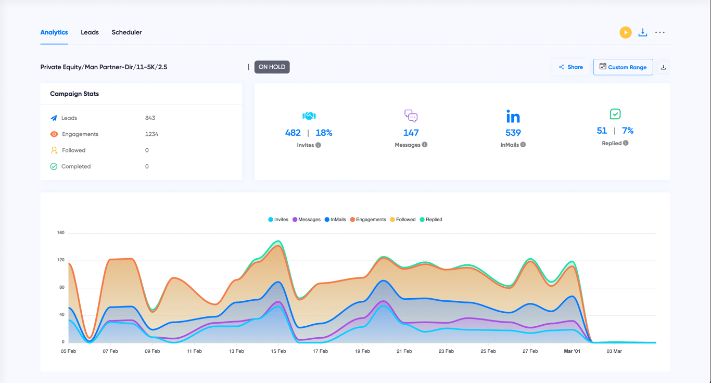Click the top download icon beside play
Image resolution: width=711 pixels, height=383 pixels.
pos(643,32)
